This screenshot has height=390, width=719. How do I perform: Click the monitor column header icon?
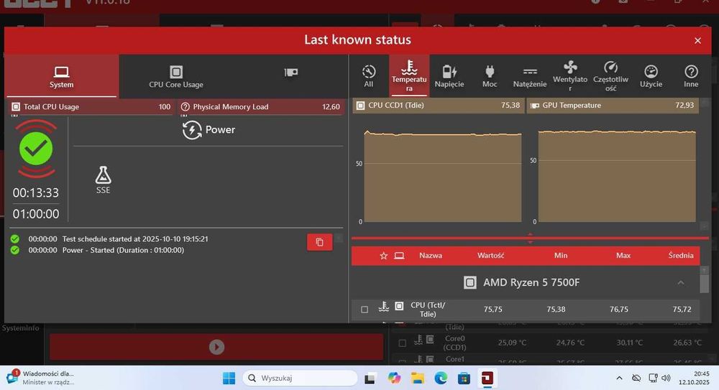[x=399, y=256]
